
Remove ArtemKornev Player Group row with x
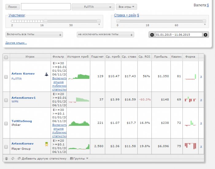pyautogui.click(x=201, y=147)
